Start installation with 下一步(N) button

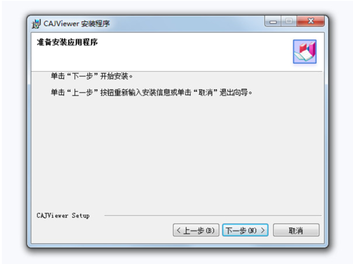245,230
